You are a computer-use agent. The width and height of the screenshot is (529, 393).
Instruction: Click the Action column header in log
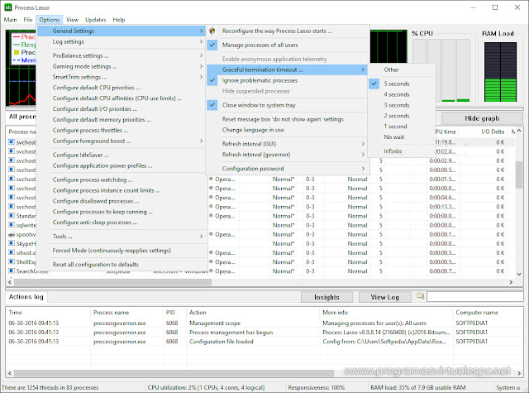pos(252,312)
